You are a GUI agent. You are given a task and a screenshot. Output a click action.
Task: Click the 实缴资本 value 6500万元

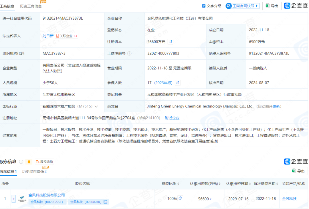257,42
